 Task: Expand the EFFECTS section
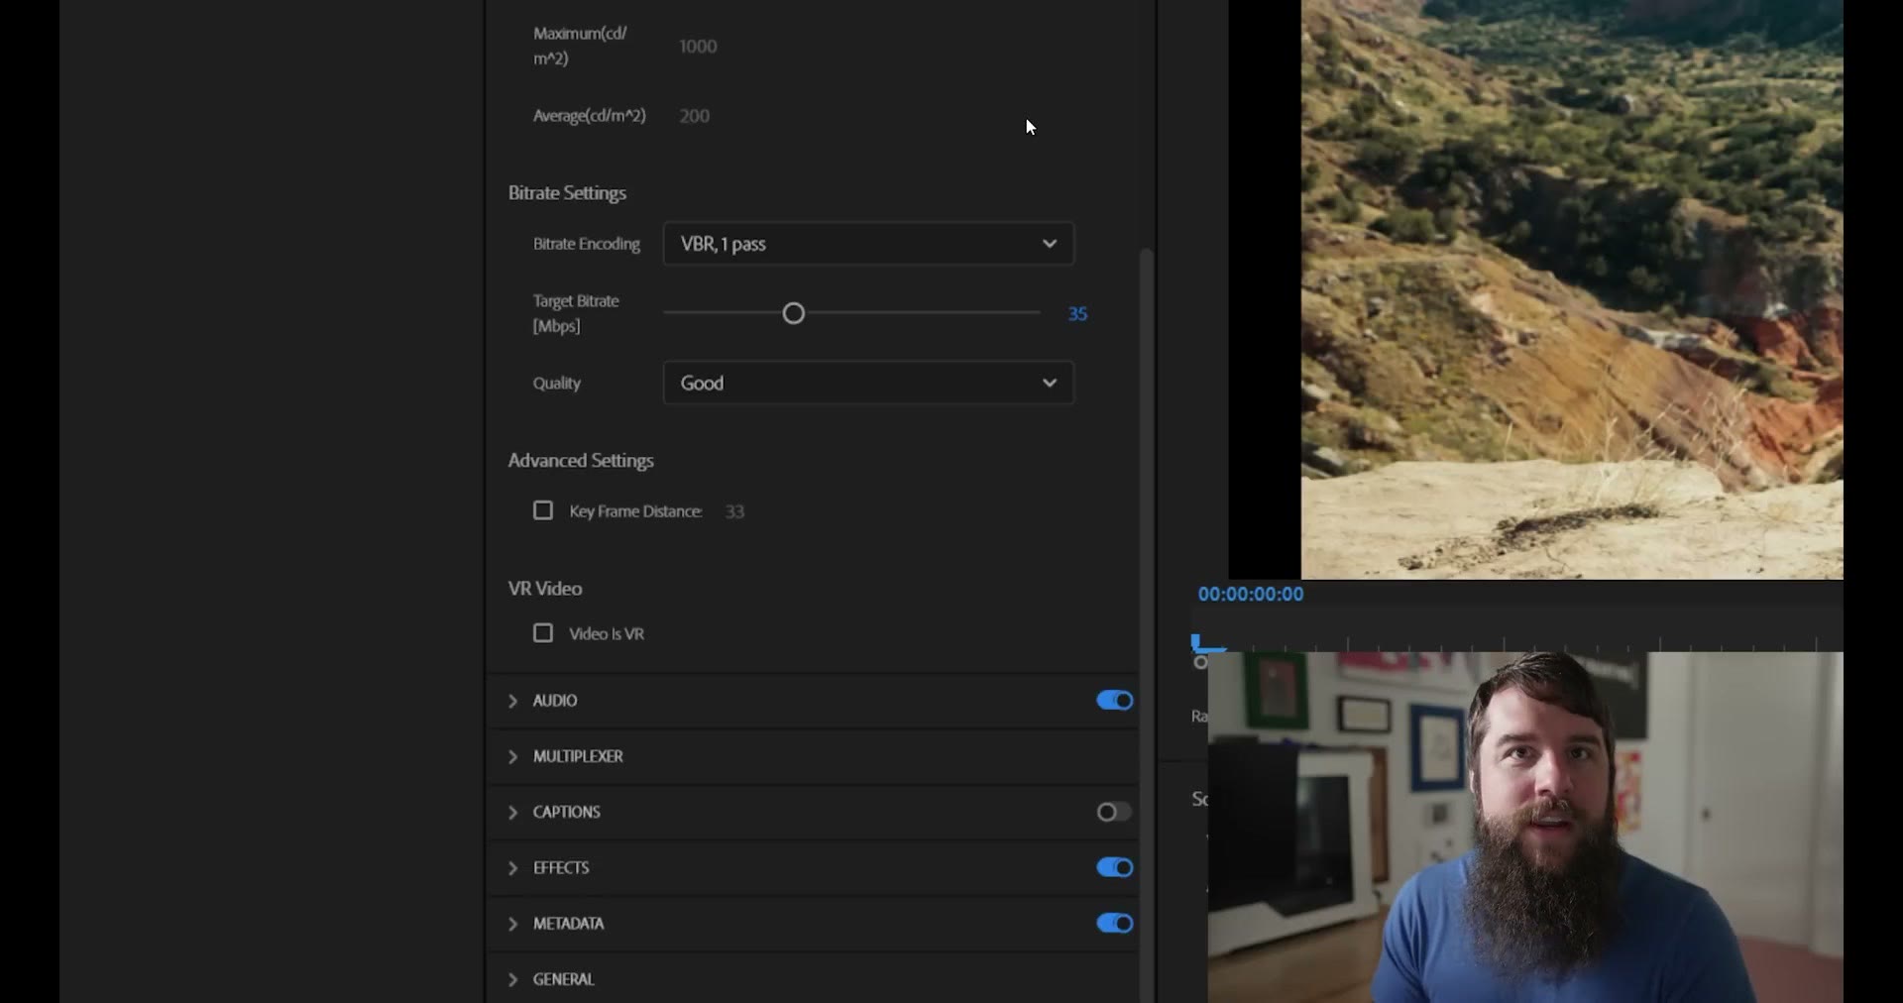512,867
